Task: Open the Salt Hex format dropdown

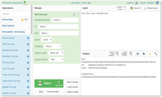Action: (x=45, y=33)
